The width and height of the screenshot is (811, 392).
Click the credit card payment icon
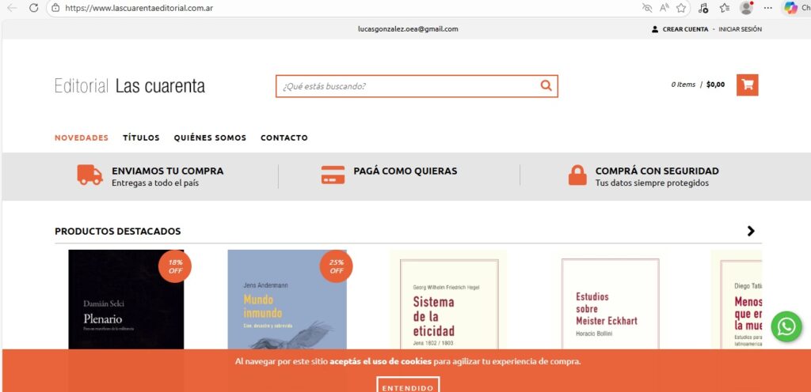(333, 175)
